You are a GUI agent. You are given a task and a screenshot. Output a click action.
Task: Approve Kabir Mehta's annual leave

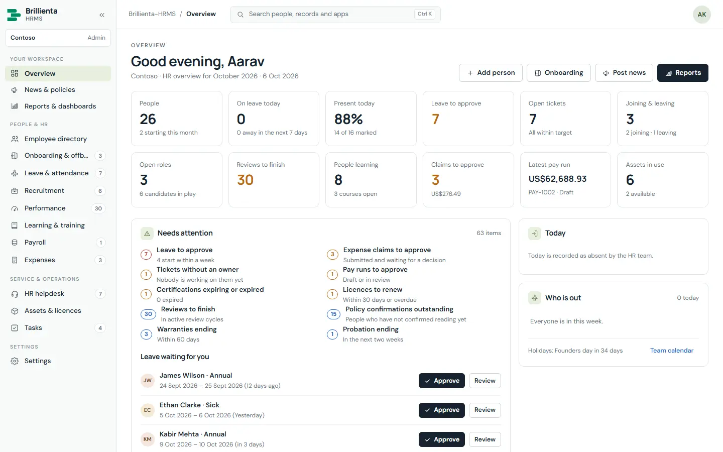pos(442,439)
